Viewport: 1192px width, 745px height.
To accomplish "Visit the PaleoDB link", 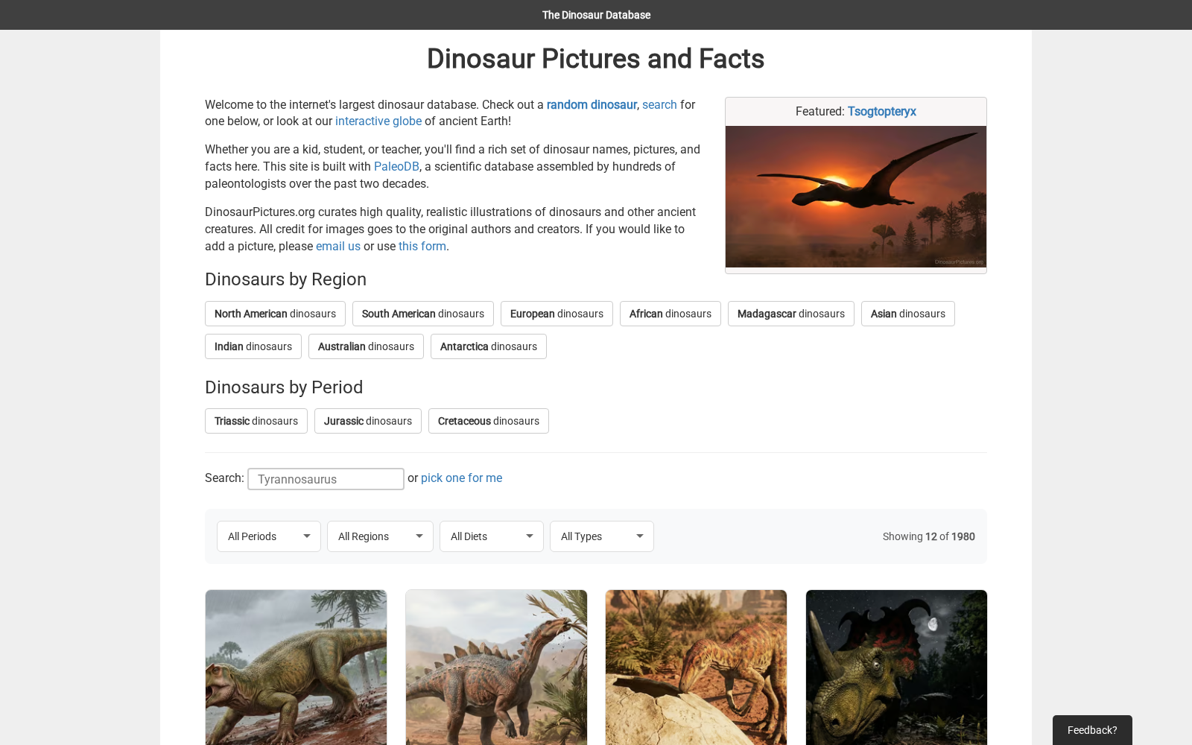I will click(396, 166).
